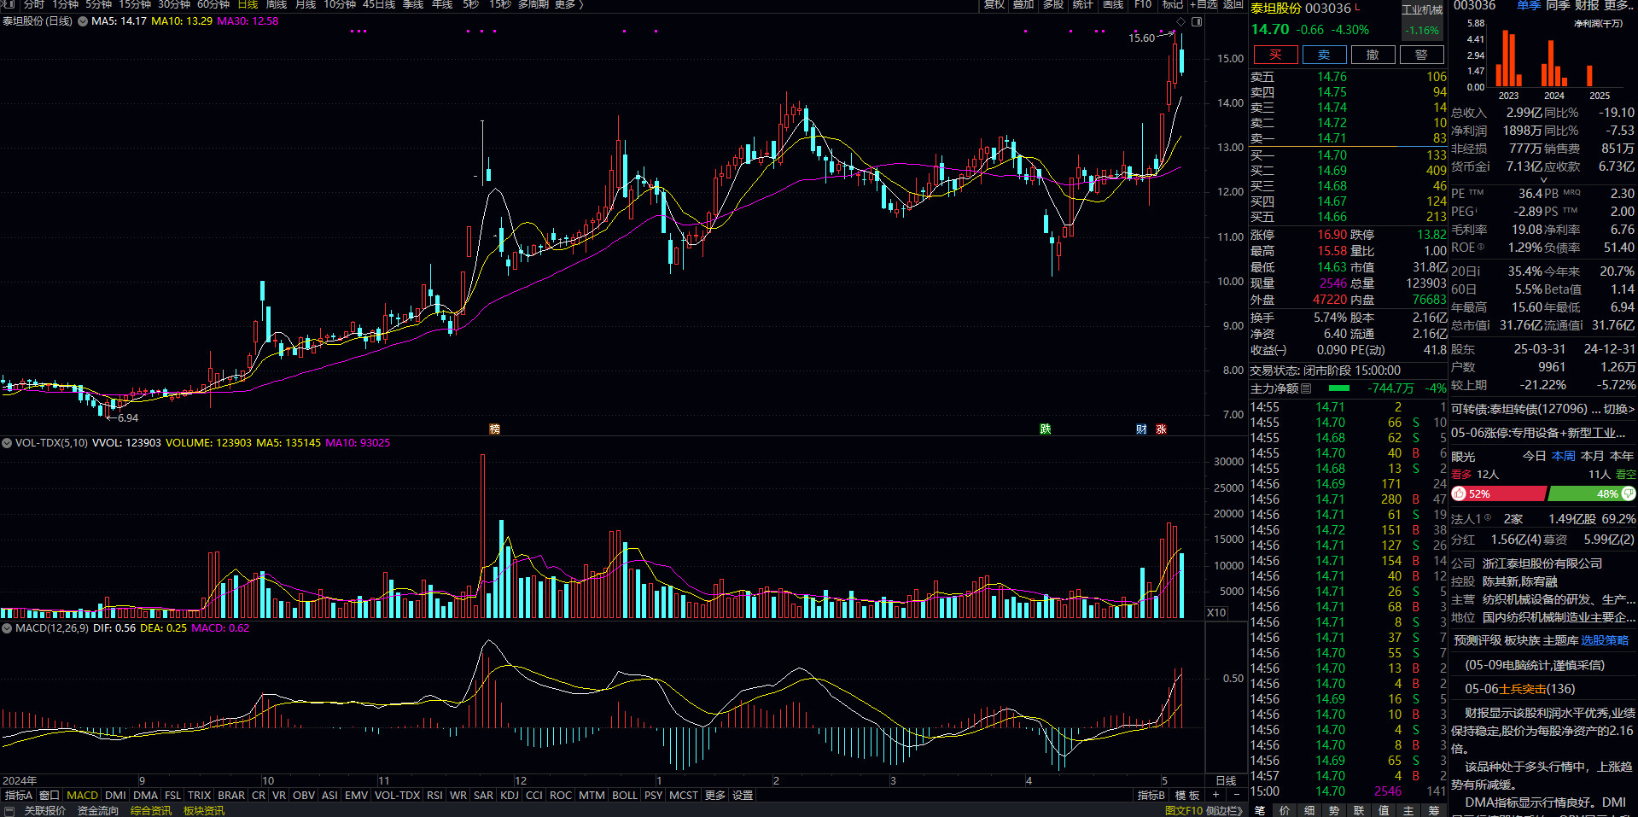Click the 警 alert button
The width and height of the screenshot is (1638, 817).
coord(1421,55)
